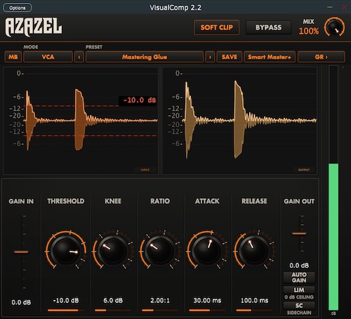Close the VisualComp window
Viewport: 351px width, 319px height.
pyautogui.click(x=345, y=7)
